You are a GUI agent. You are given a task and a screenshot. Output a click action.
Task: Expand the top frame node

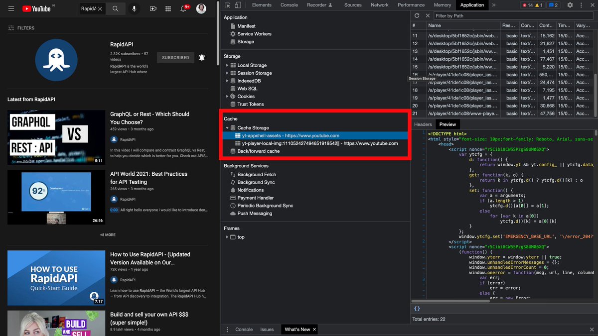(227, 237)
